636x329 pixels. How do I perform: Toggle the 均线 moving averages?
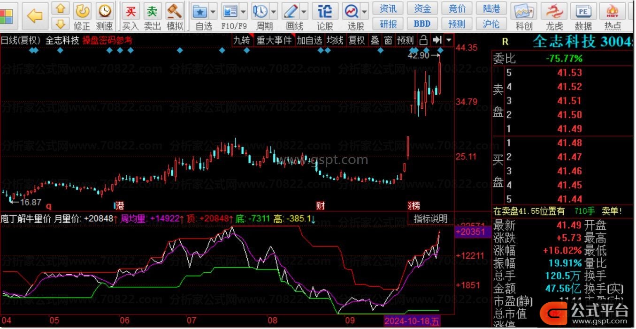[x=335, y=40]
